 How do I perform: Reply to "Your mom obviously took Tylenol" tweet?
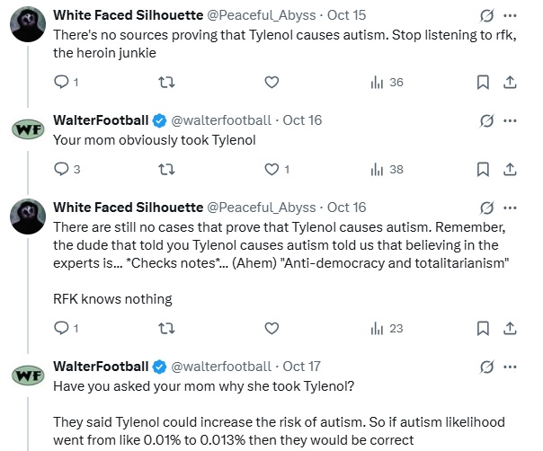point(62,169)
